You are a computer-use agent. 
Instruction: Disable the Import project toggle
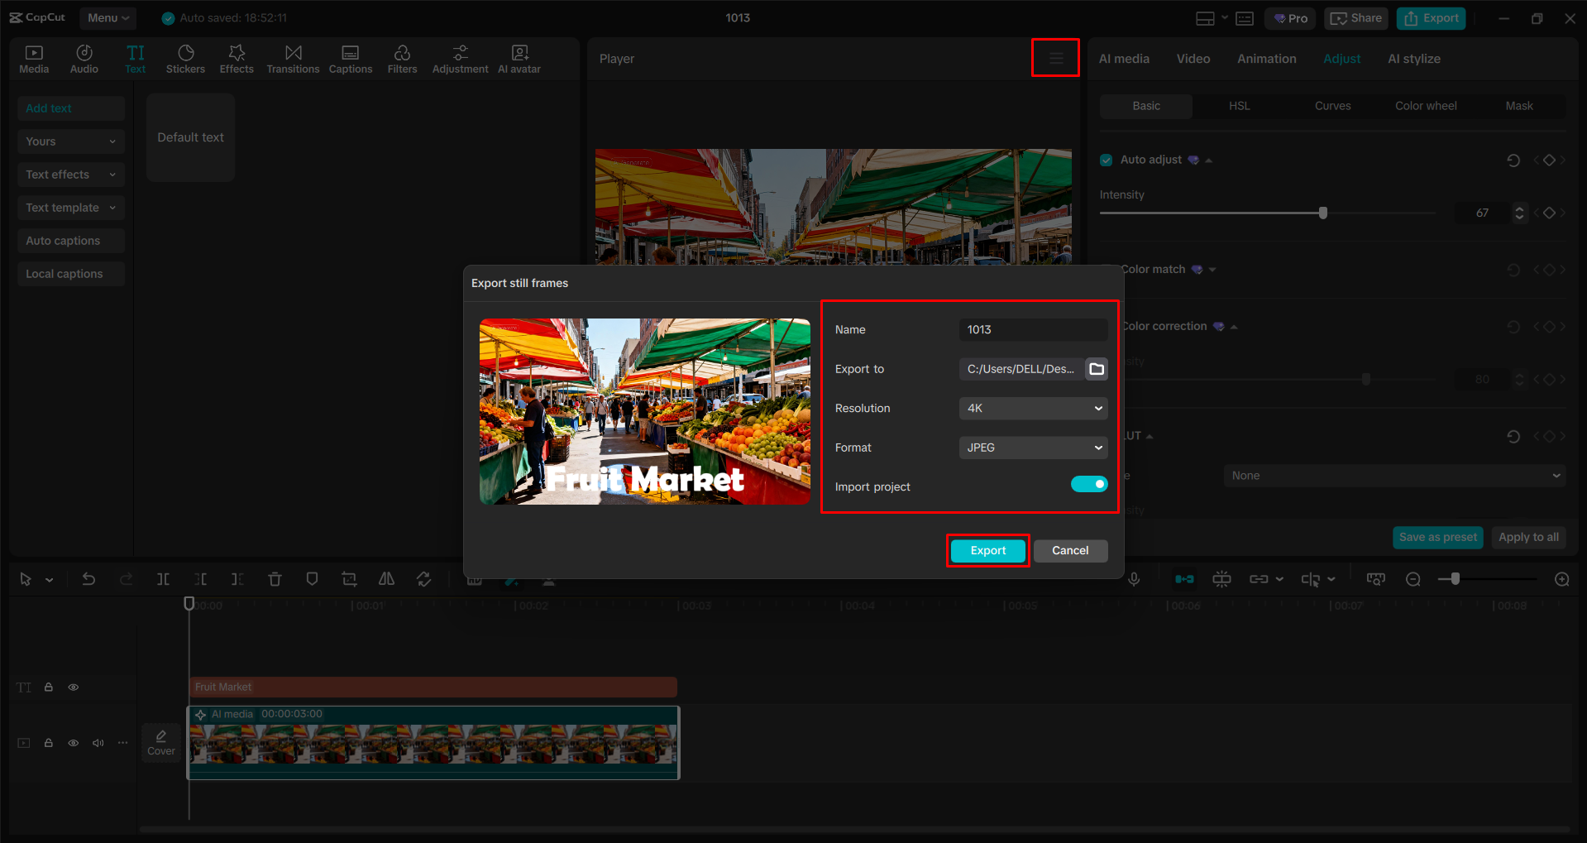(1089, 483)
